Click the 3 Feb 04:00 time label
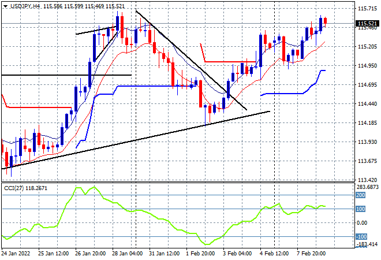The image size is (381, 260). click(237, 254)
